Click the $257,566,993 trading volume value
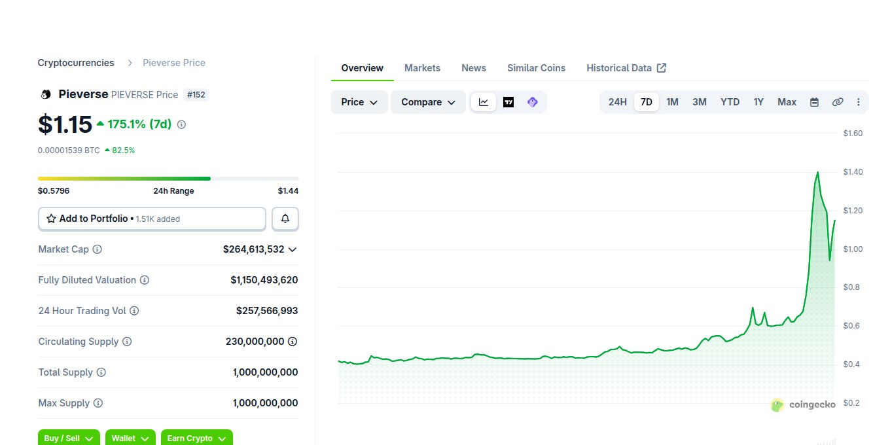 tap(267, 311)
